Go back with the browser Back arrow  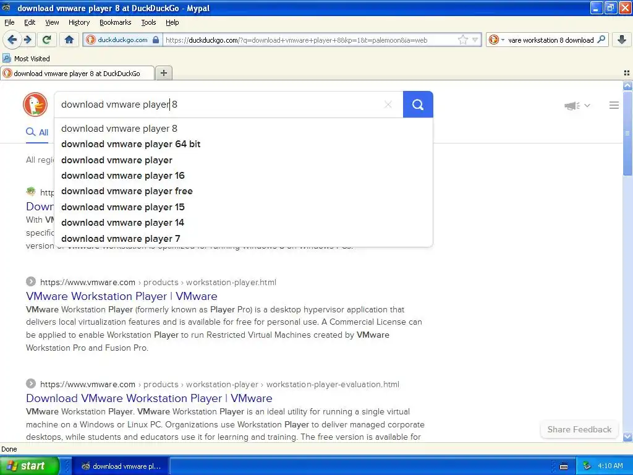point(12,40)
